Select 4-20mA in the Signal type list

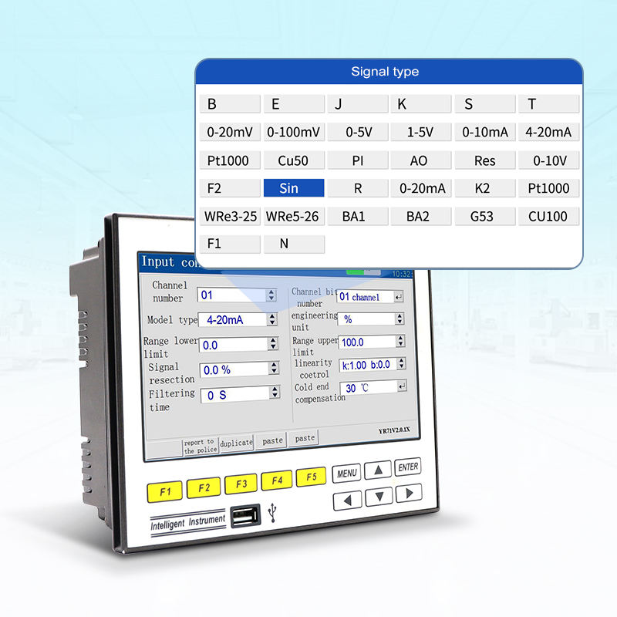point(549,132)
